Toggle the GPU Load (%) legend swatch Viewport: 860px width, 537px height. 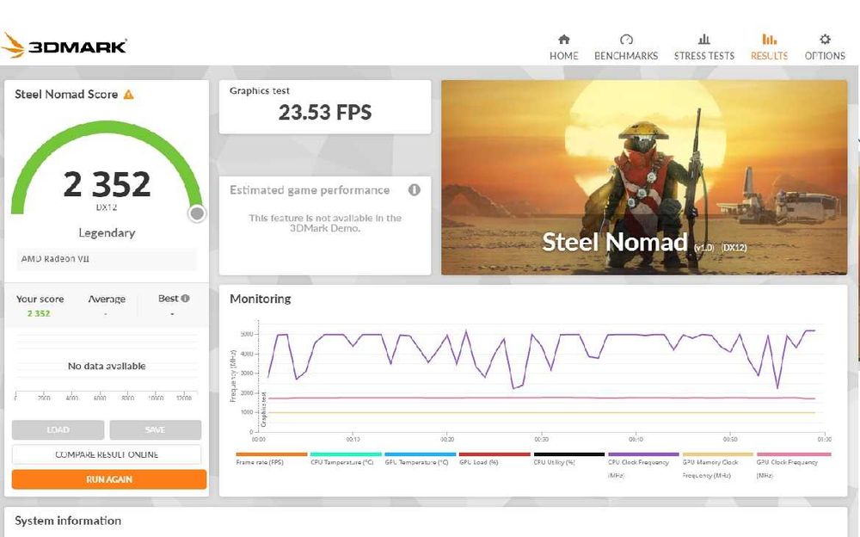tap(494, 454)
